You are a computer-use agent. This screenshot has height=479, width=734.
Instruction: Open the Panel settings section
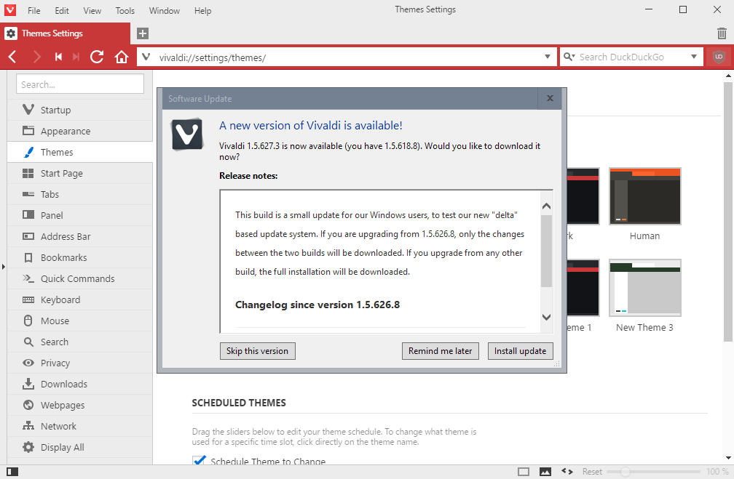[79, 215]
